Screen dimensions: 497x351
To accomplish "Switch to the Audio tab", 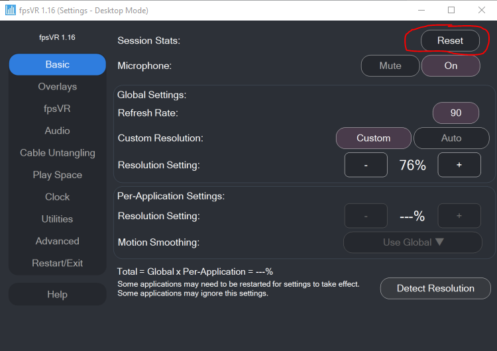I will [x=58, y=130].
